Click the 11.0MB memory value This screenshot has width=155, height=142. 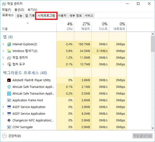[x=85, y=58]
